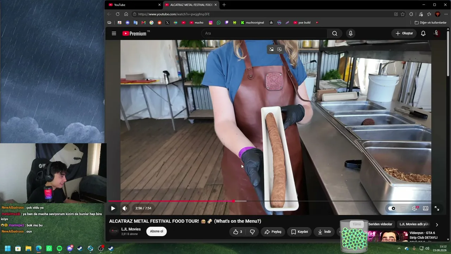This screenshot has width=451, height=254.
Task: Open the LJL Movies channel avatar
Action: (114, 231)
